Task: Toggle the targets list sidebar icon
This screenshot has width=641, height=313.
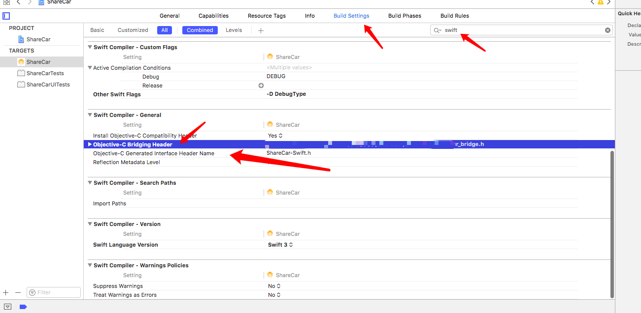Action: [x=6, y=16]
